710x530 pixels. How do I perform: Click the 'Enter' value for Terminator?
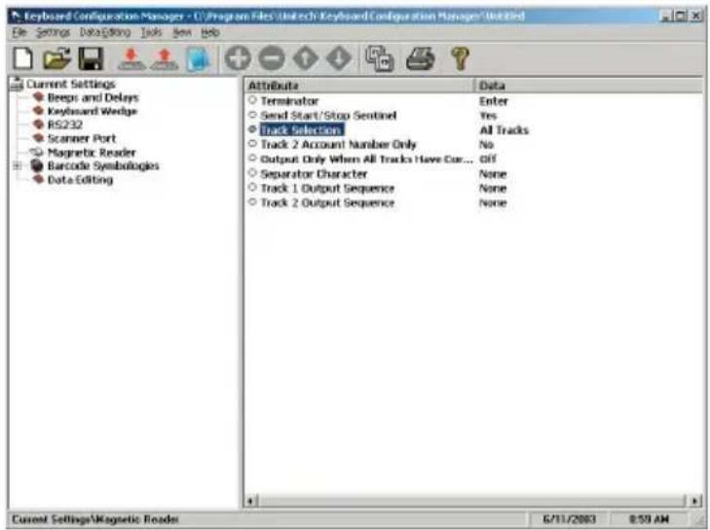click(x=494, y=101)
